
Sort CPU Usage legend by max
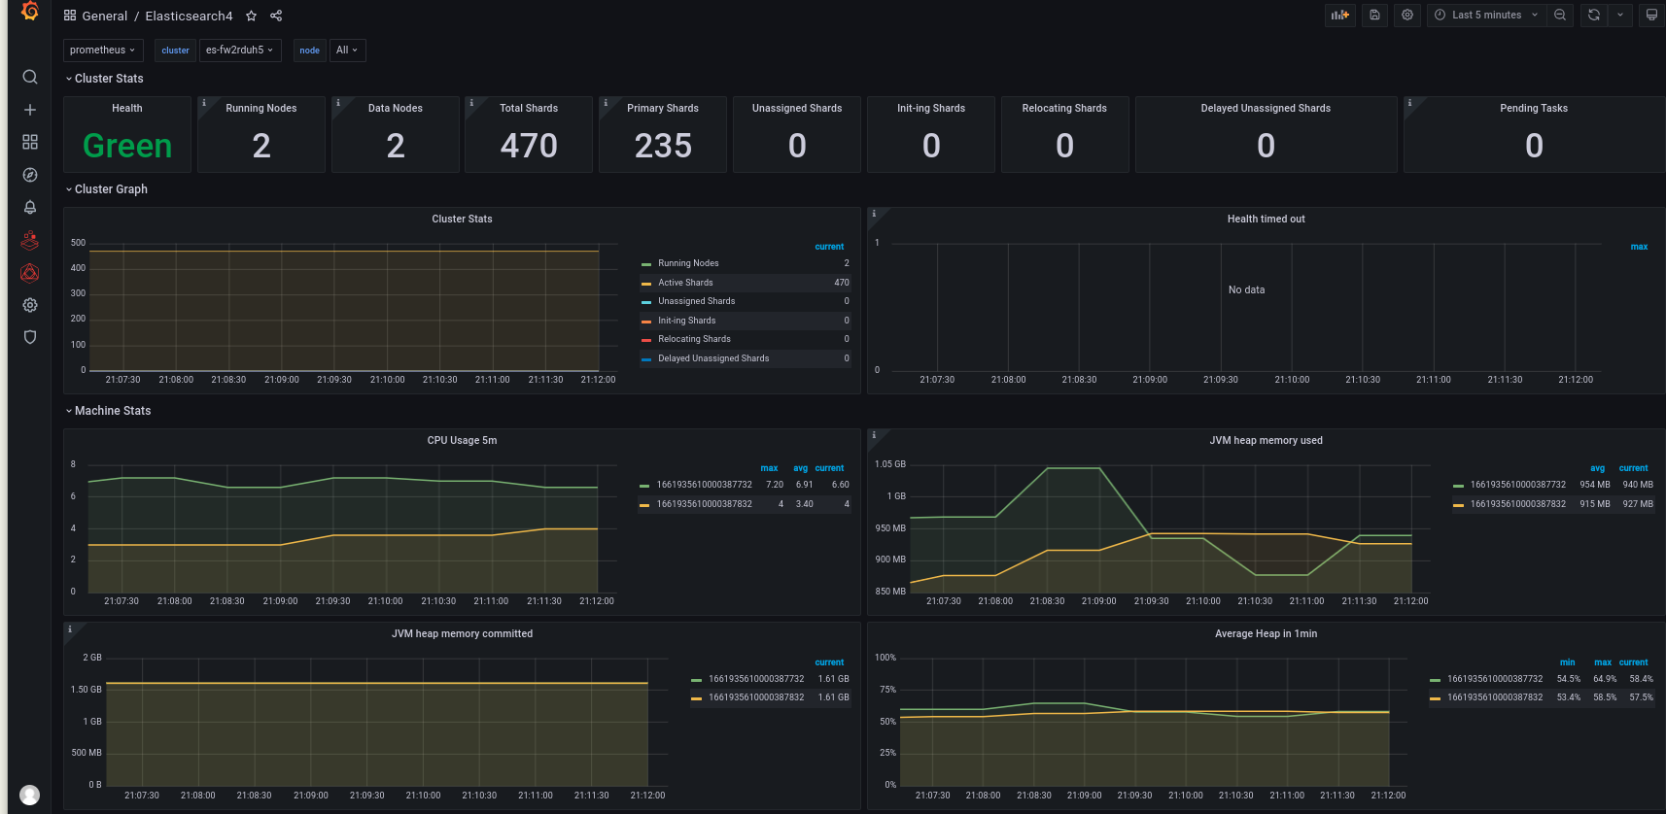769,468
